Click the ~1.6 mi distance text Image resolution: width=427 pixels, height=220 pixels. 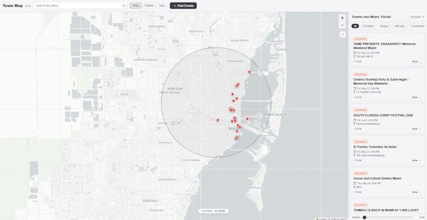pos(357,192)
